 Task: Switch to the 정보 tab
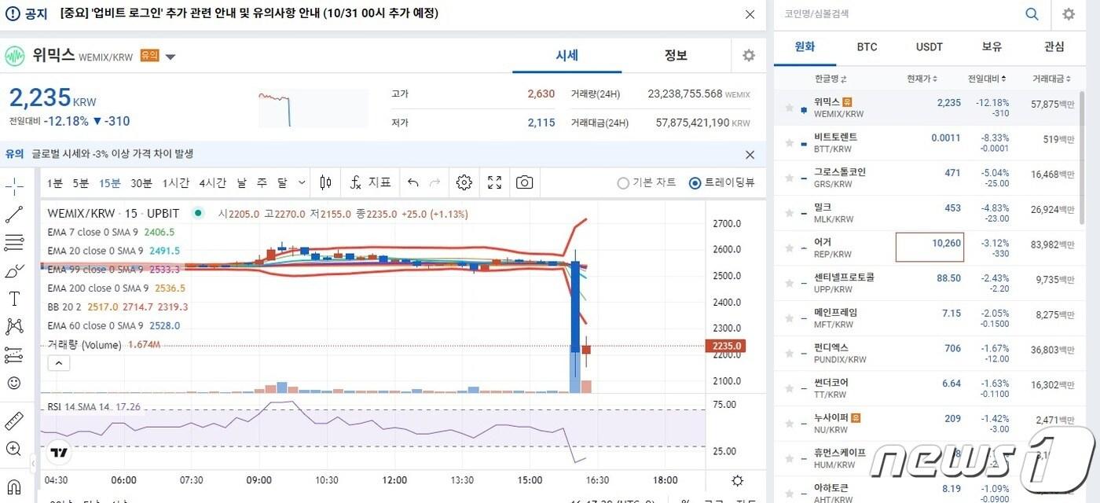pos(674,55)
